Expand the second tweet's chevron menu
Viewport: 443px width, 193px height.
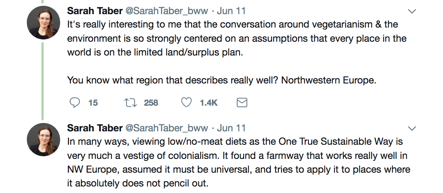pos(412,128)
